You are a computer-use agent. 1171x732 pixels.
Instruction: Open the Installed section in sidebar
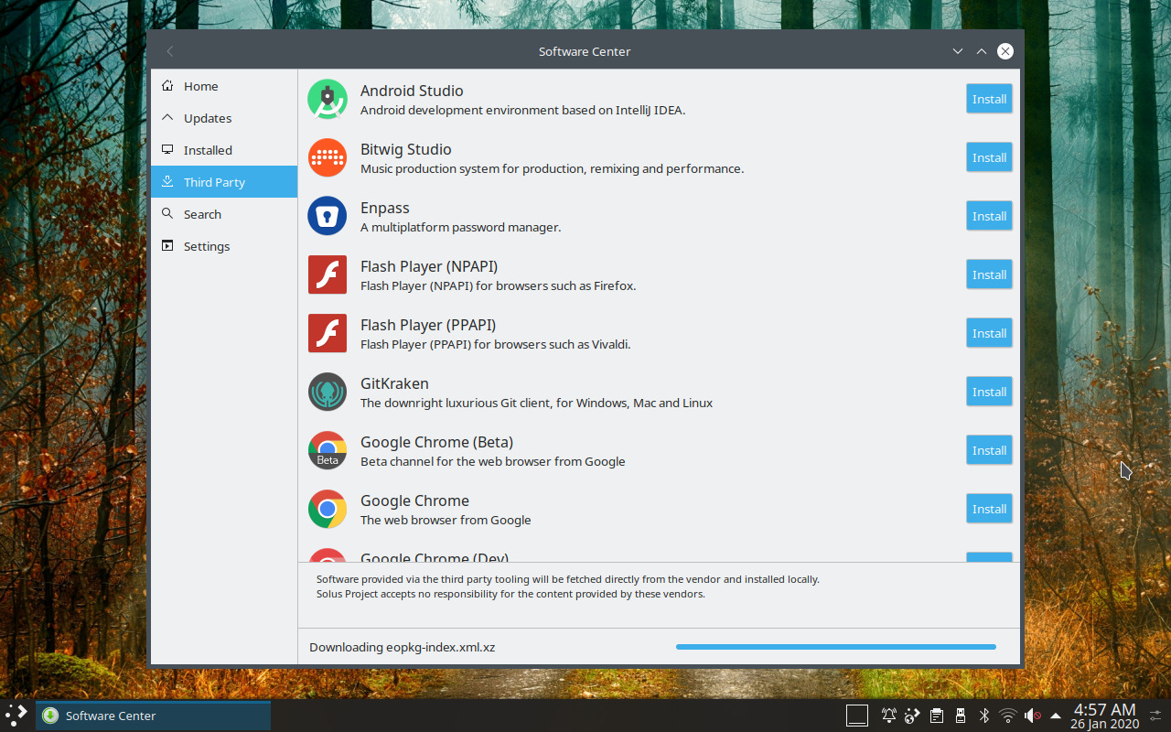click(x=208, y=150)
